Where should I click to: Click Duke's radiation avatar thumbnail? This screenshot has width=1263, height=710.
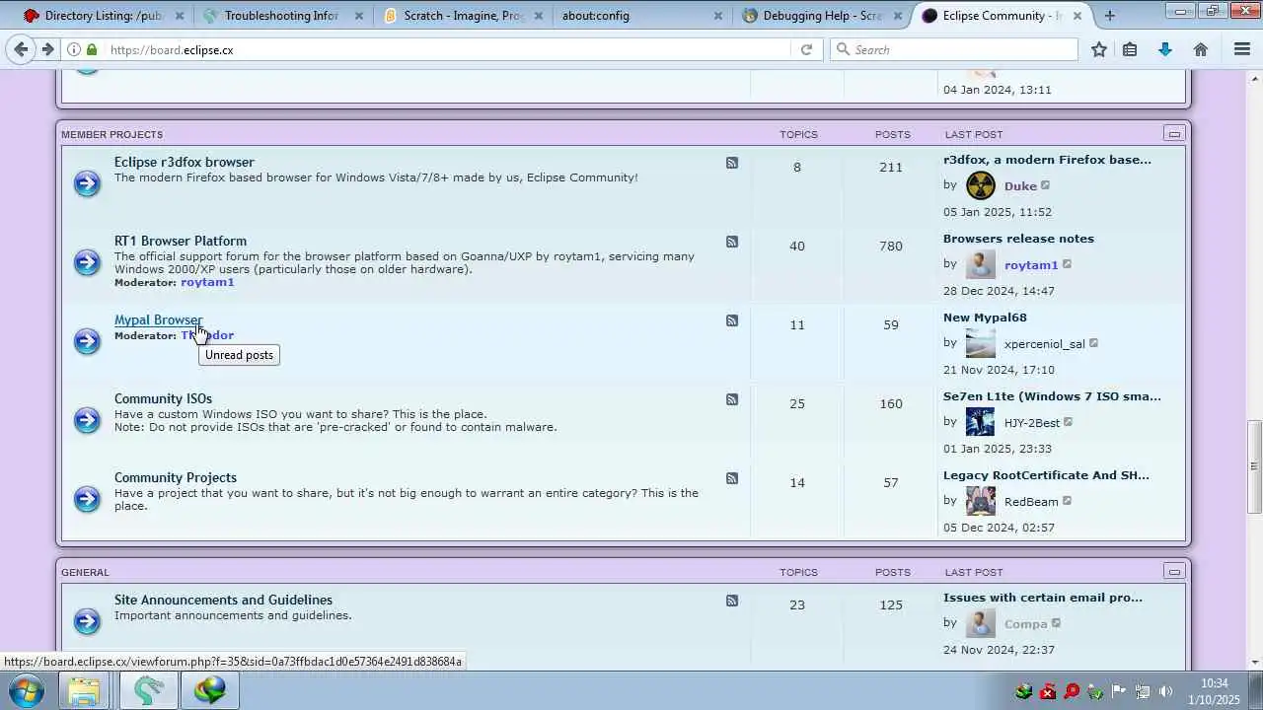[981, 185]
